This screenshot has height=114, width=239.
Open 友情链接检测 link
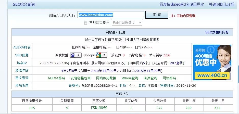point(80,78)
